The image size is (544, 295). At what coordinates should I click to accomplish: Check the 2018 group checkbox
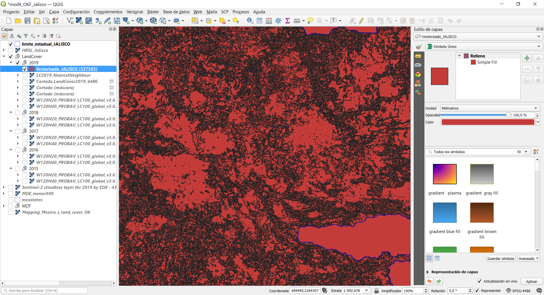coord(18,112)
